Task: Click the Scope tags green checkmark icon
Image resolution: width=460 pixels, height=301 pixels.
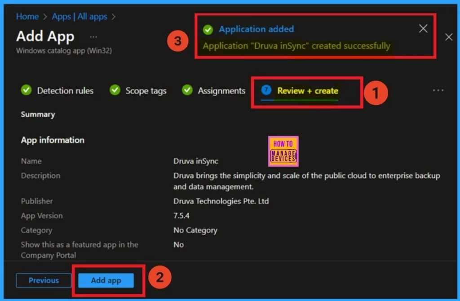Action: click(x=115, y=90)
